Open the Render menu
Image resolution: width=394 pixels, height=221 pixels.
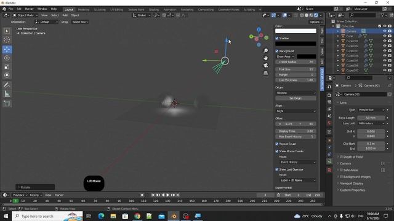tap(29, 9)
